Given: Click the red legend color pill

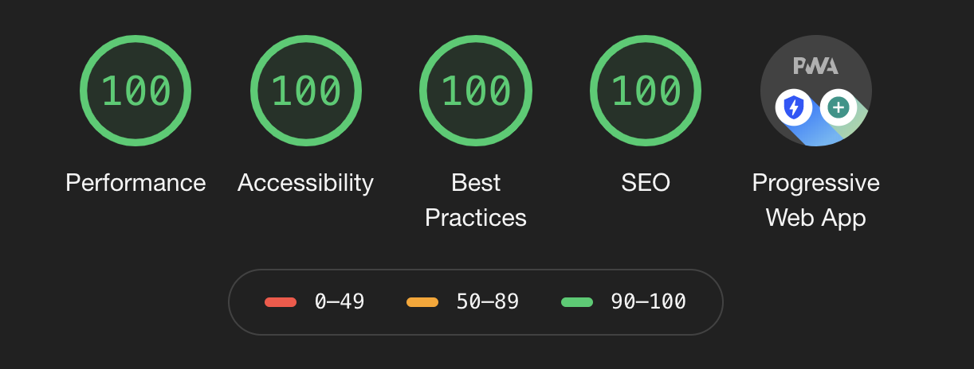Looking at the screenshot, I should [281, 302].
